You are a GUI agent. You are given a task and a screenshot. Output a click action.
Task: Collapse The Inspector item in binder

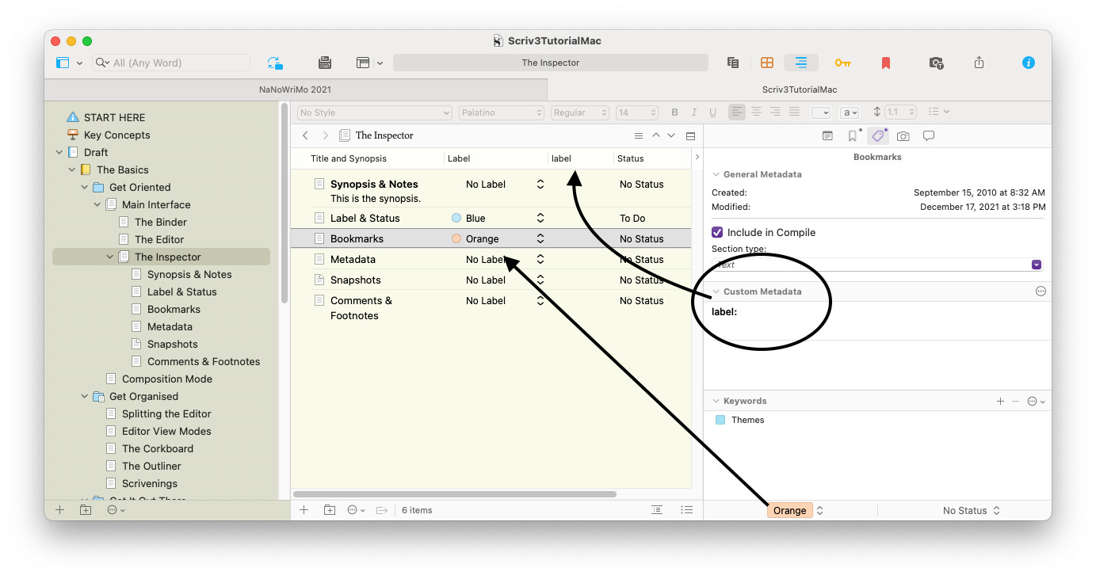pyautogui.click(x=110, y=257)
